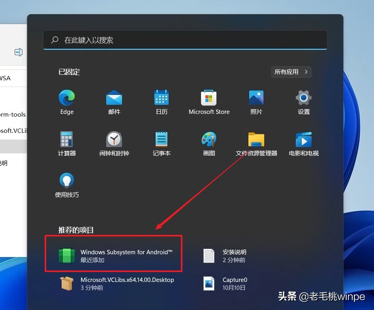
Task: Open 设置 settings gear icon
Action: (x=304, y=102)
